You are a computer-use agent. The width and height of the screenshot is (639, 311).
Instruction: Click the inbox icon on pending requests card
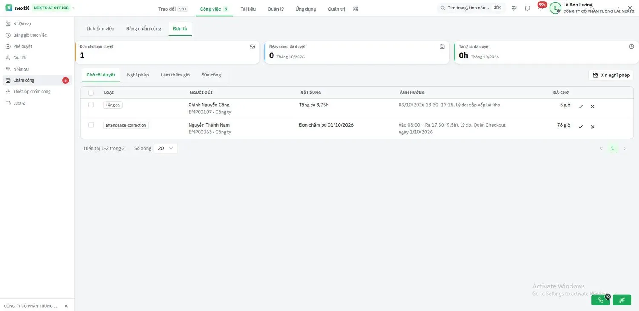(x=252, y=47)
